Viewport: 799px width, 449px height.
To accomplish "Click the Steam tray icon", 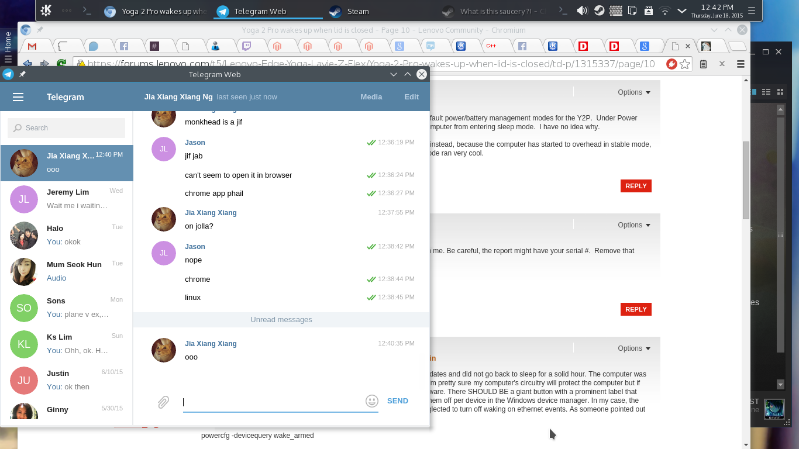I will coord(599,11).
